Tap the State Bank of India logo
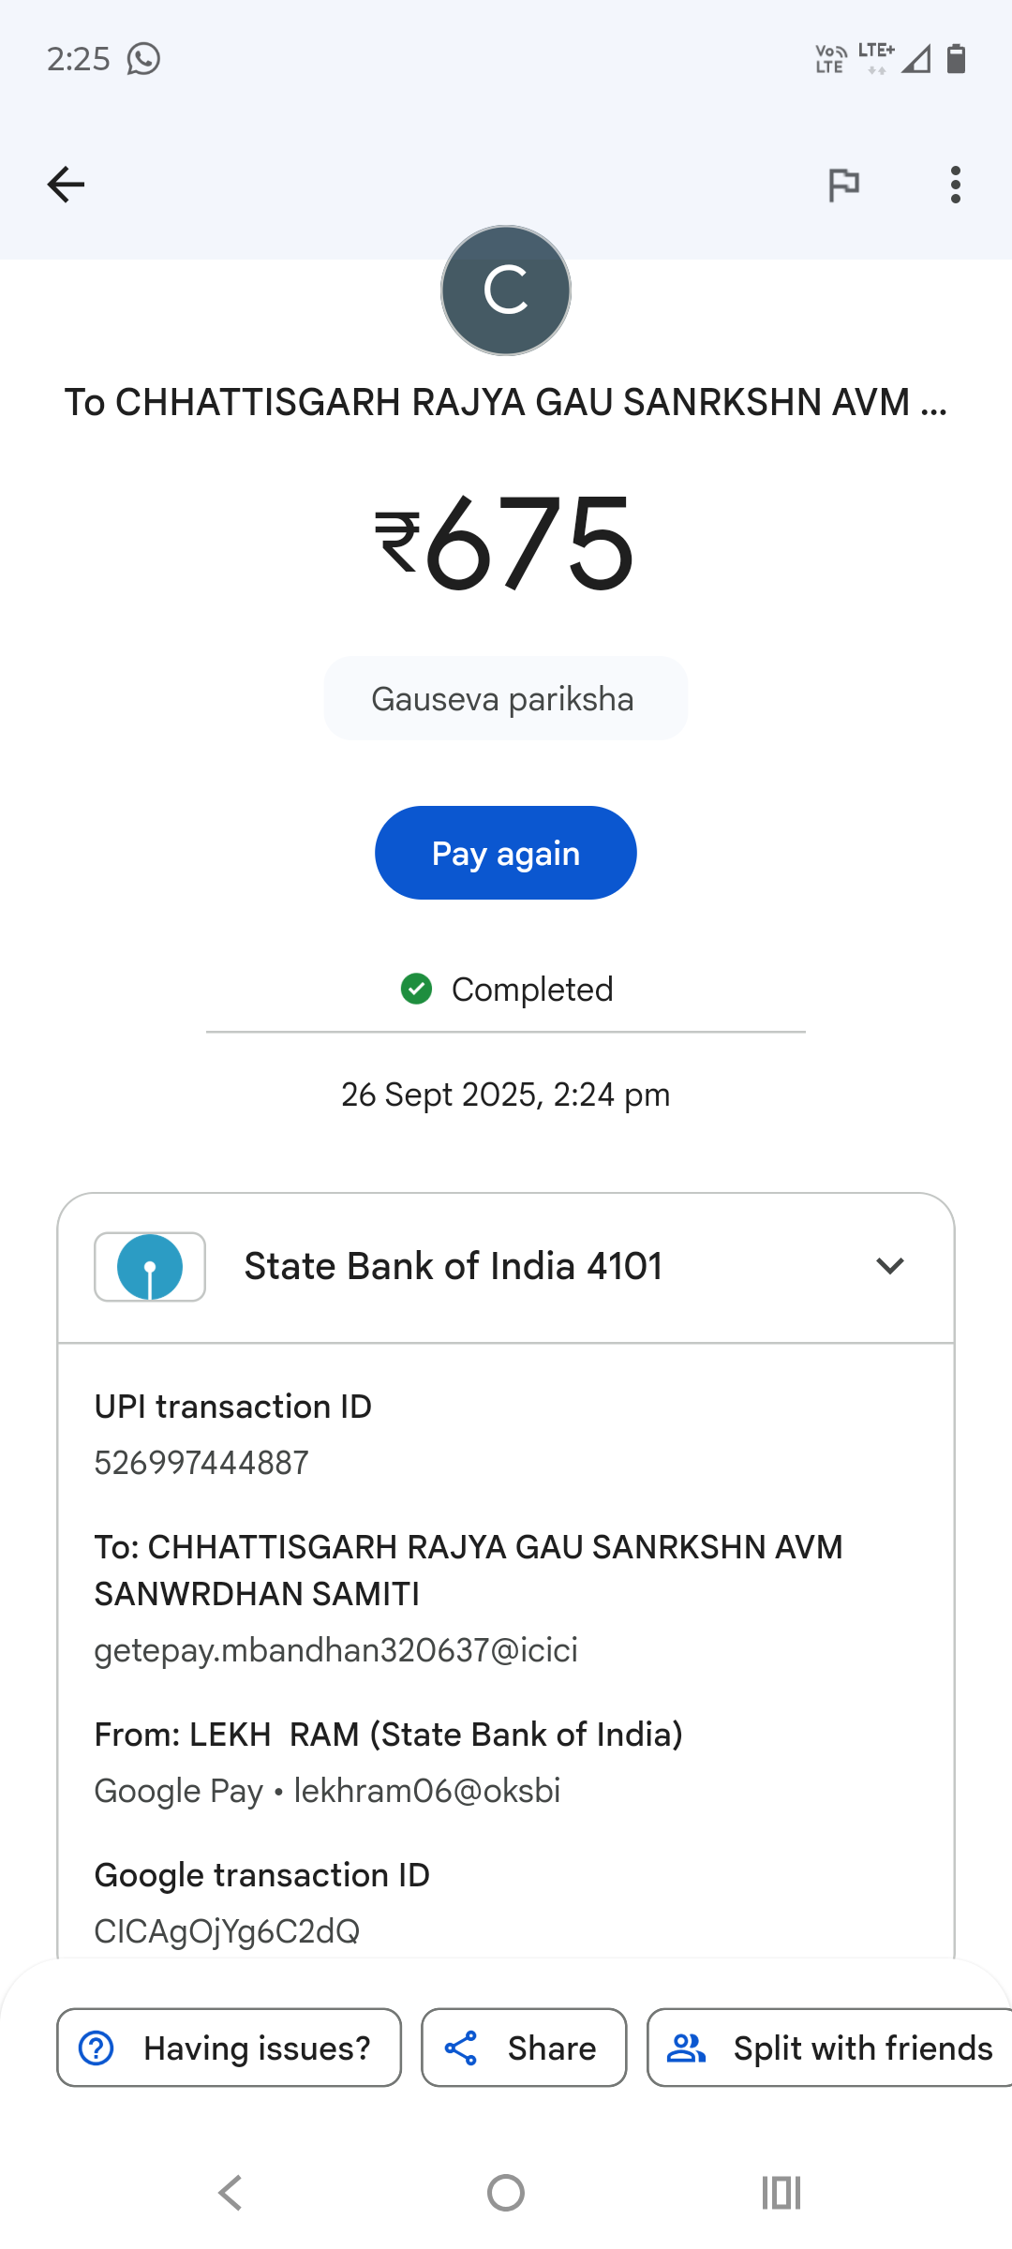Screen dimensions: 1012x2249 (x=150, y=1267)
